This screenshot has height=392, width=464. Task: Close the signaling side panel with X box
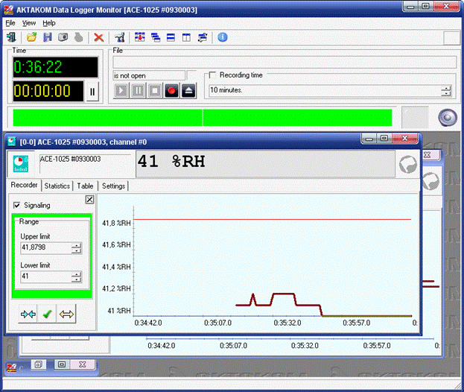point(89,200)
